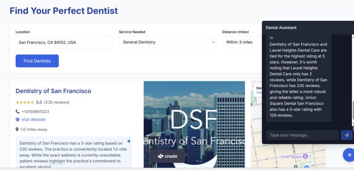354x170 pixels.
Task: Click the create badge on the photo
Action: click(167, 156)
